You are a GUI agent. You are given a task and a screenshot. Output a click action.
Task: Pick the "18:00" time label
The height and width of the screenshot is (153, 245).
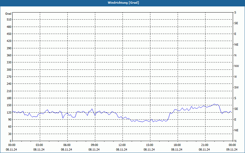coord(177,145)
